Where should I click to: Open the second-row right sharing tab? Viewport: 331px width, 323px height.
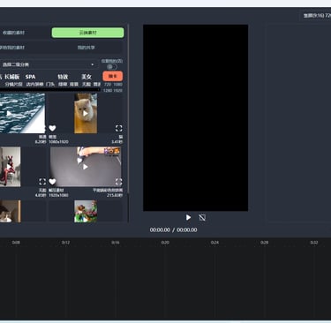pos(87,48)
